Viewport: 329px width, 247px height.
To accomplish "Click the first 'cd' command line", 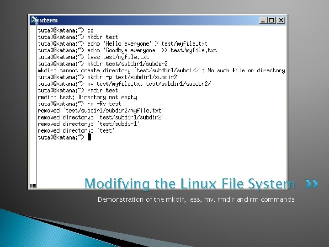I will (66, 30).
